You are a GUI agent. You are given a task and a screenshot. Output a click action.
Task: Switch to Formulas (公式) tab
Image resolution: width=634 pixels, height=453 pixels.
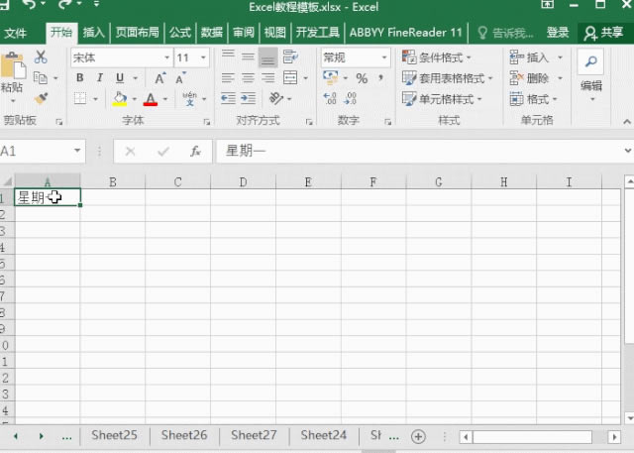tap(180, 33)
